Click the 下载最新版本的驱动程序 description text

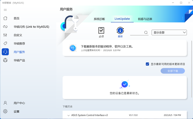[107, 46]
